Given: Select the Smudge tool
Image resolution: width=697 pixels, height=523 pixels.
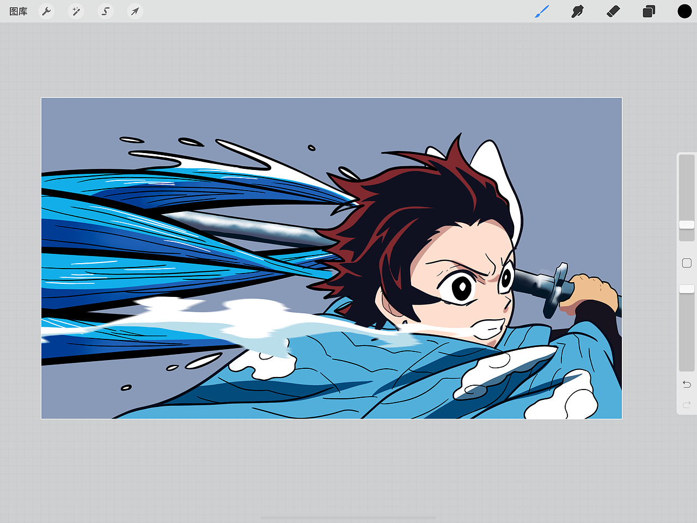Looking at the screenshot, I should point(577,11).
